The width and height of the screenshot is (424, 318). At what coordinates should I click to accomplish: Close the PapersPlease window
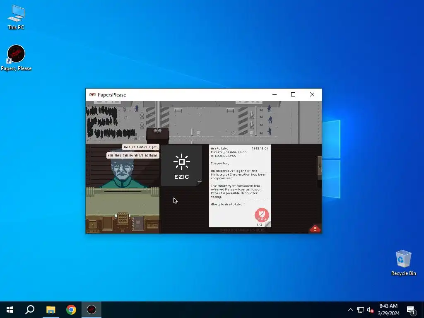[312, 95]
